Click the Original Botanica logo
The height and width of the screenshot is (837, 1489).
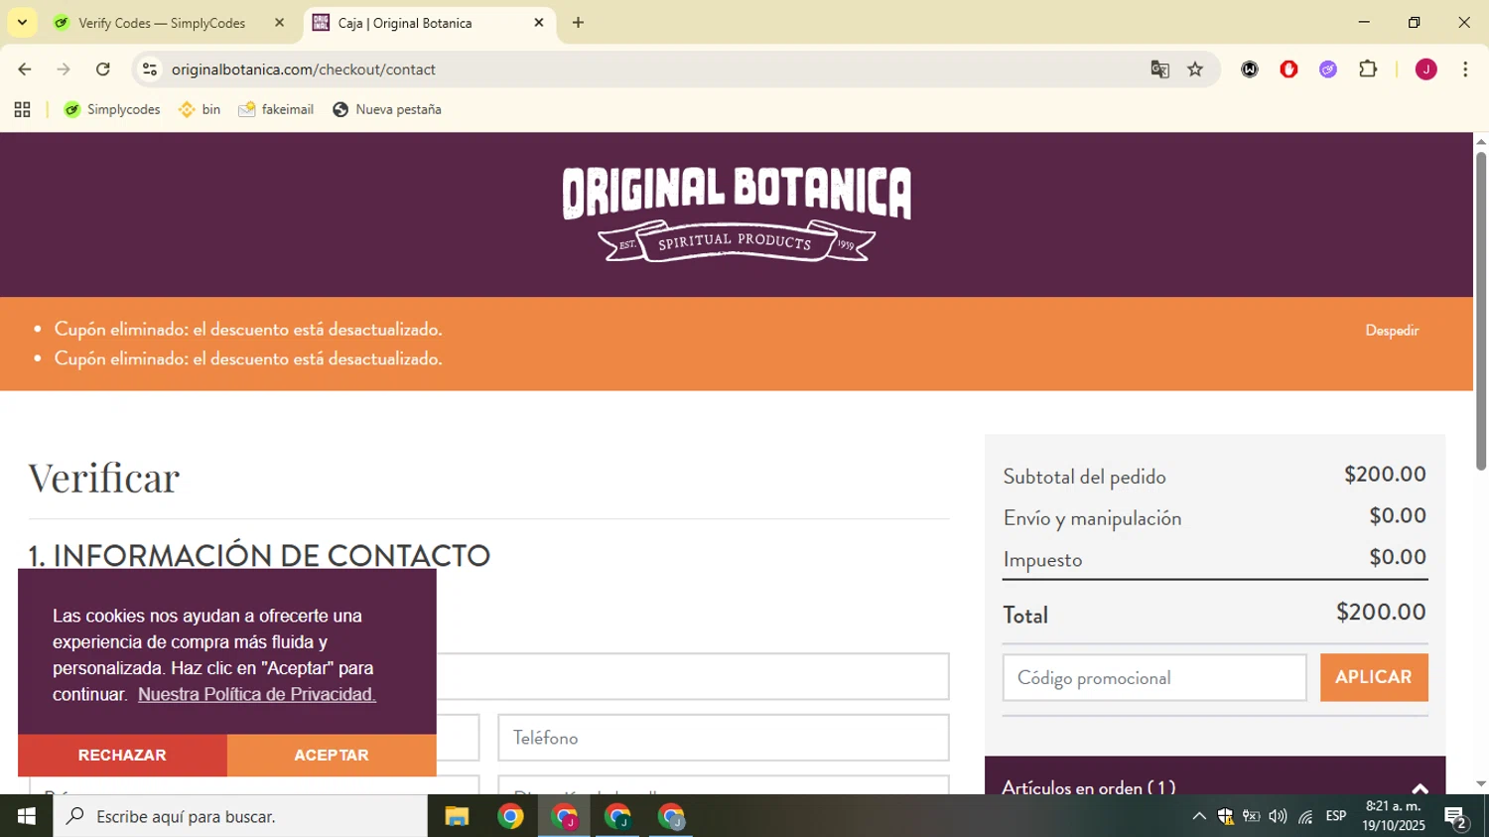[737, 214]
